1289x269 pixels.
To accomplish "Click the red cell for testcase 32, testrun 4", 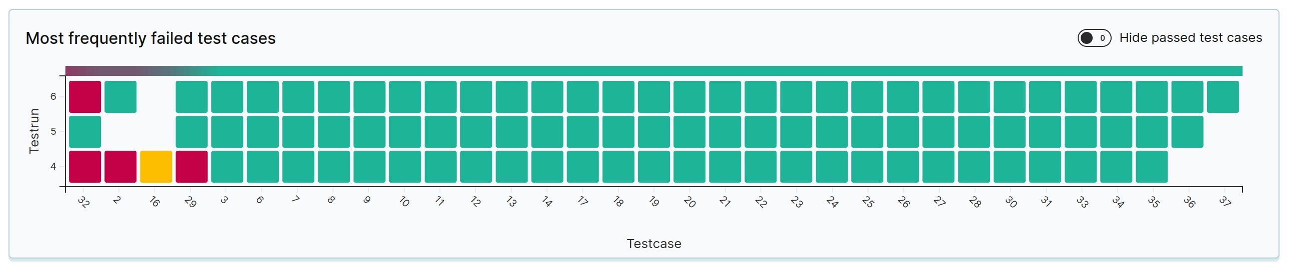I will (x=85, y=167).
